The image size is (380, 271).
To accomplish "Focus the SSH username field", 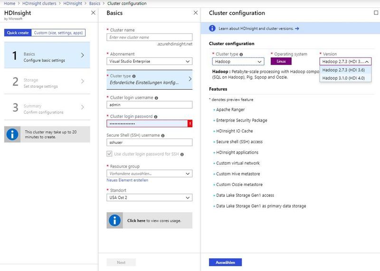I will [x=149, y=142].
